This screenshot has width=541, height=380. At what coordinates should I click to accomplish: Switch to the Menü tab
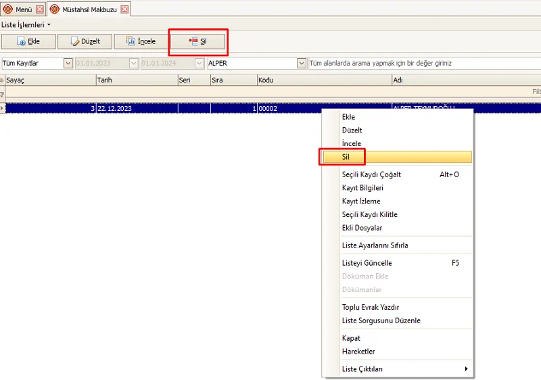coord(19,9)
